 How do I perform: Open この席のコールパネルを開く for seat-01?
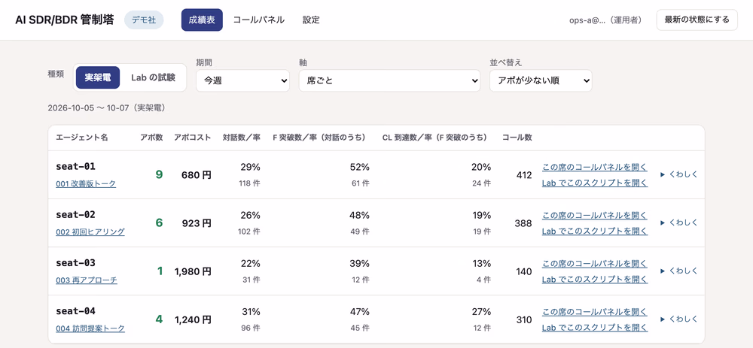click(x=595, y=168)
